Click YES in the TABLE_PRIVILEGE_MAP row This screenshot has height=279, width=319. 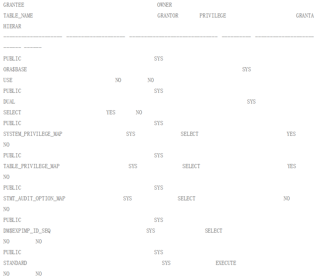tap(291, 166)
